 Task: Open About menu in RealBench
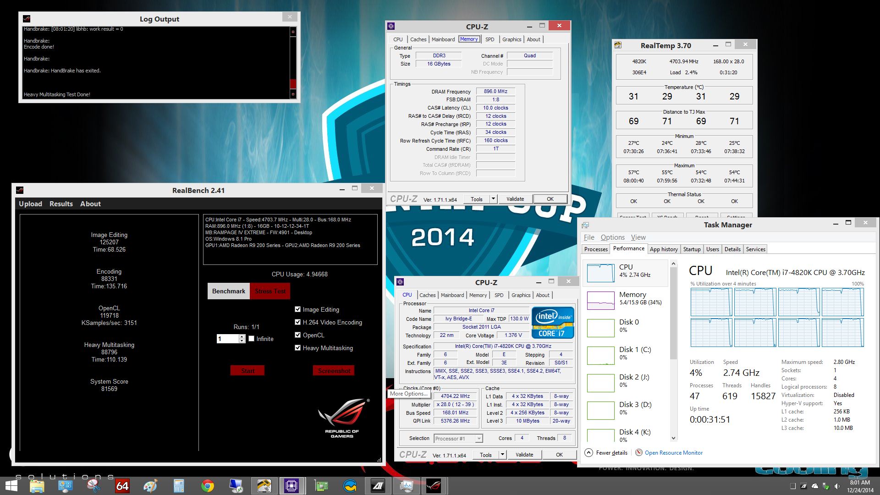coord(90,204)
